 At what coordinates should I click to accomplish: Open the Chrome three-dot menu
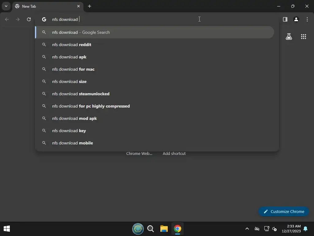tap(307, 19)
